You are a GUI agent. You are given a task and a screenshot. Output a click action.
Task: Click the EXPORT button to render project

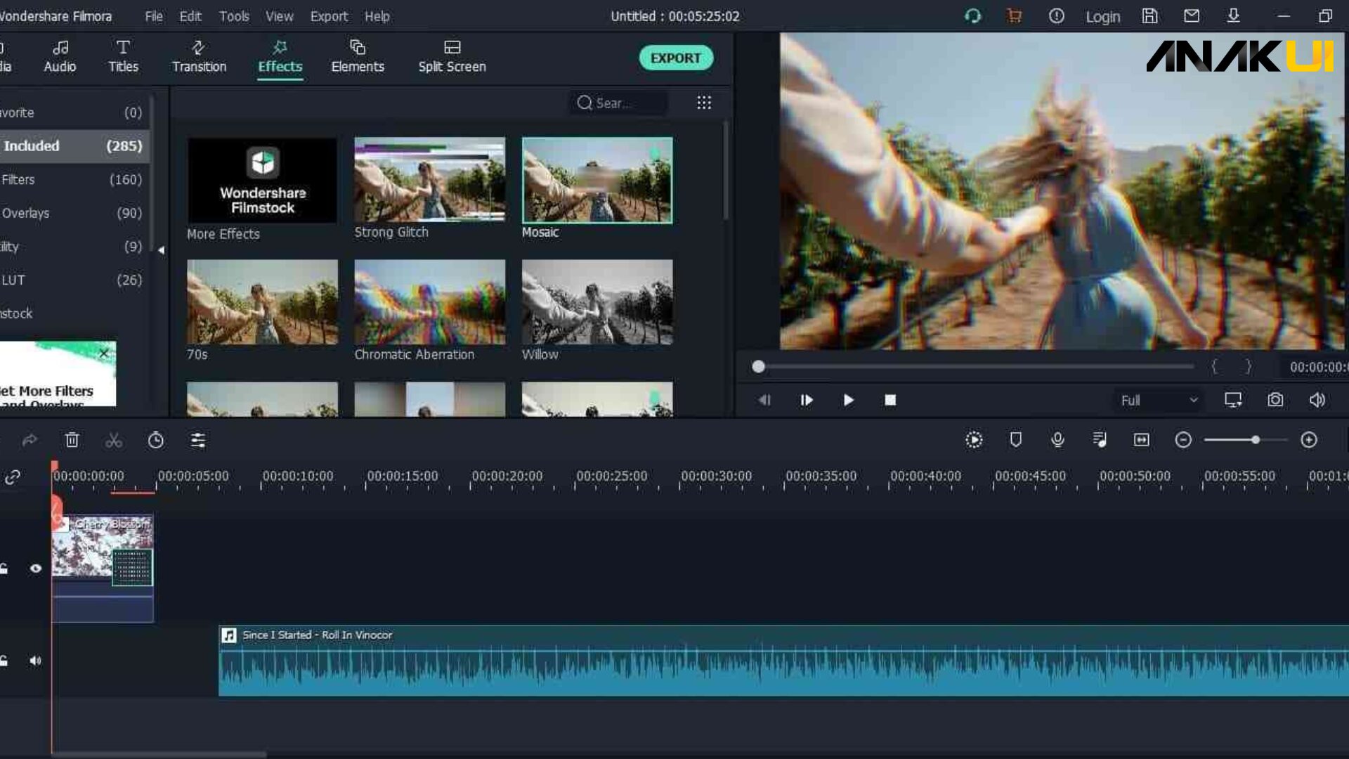(675, 56)
